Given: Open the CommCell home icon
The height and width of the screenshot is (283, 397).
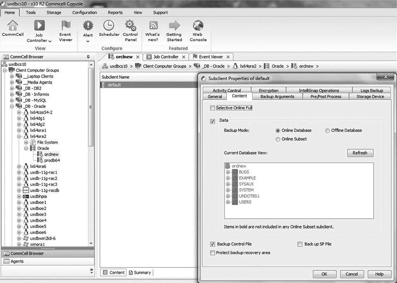Looking at the screenshot, I should 13,25.
